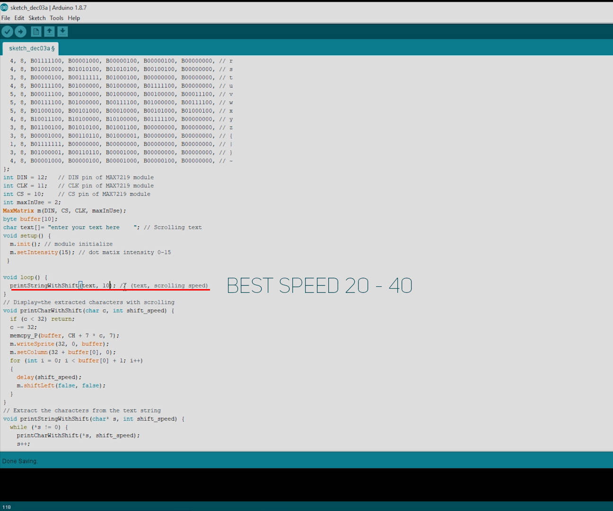Click the 'm.init();' line
Viewport: 613px width, 511px height.
pyautogui.click(x=25, y=244)
